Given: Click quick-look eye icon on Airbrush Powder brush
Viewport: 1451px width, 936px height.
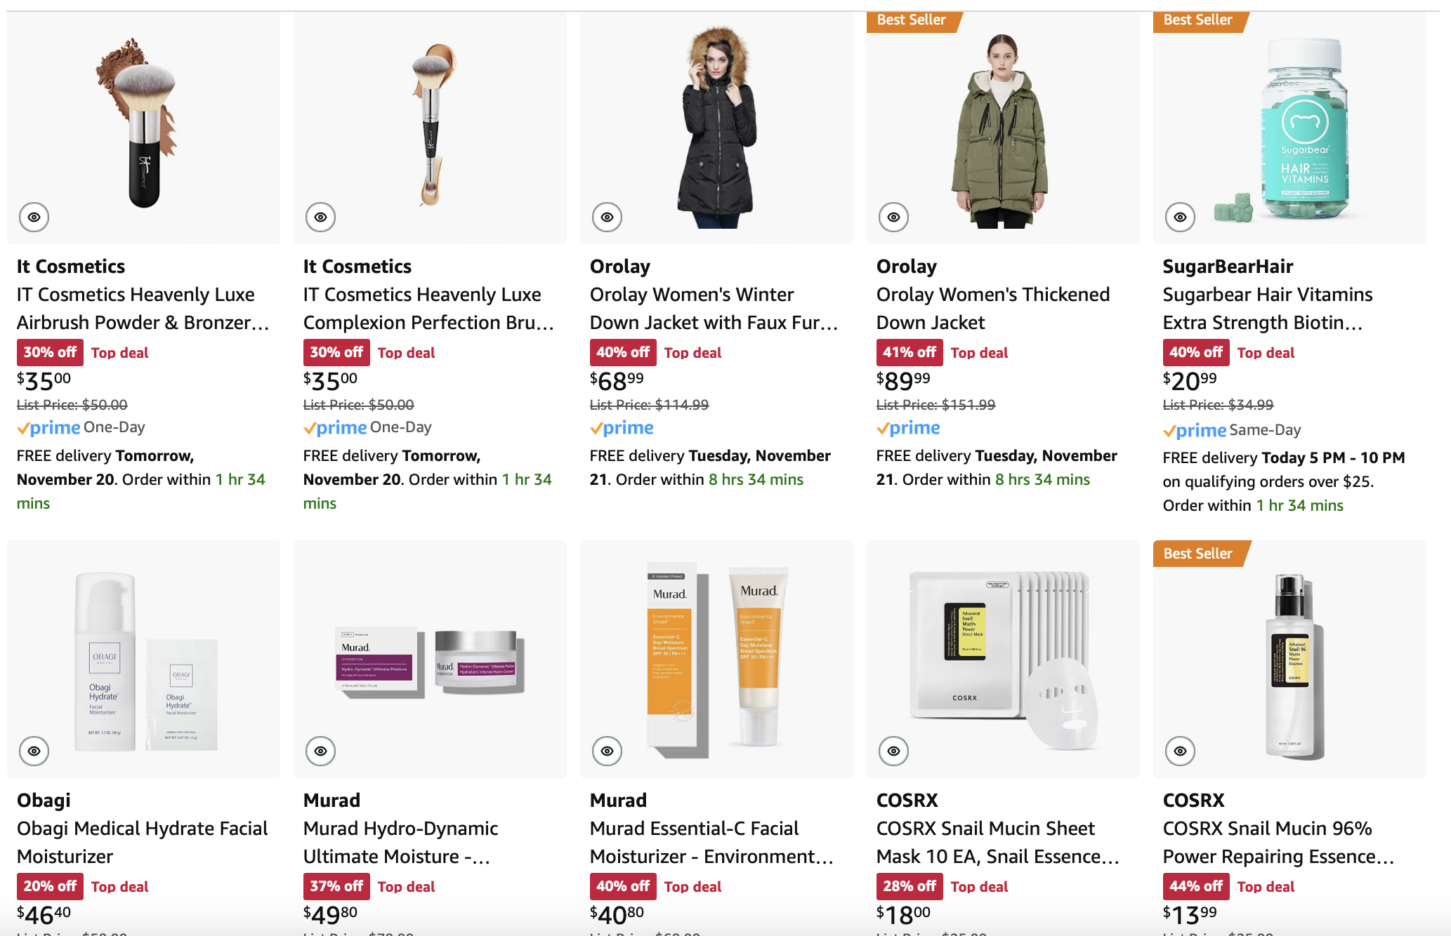Looking at the screenshot, I should tap(34, 218).
